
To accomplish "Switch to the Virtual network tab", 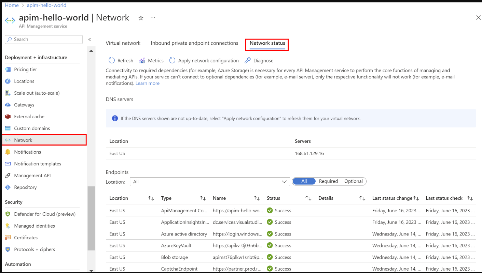I will 123,43.
